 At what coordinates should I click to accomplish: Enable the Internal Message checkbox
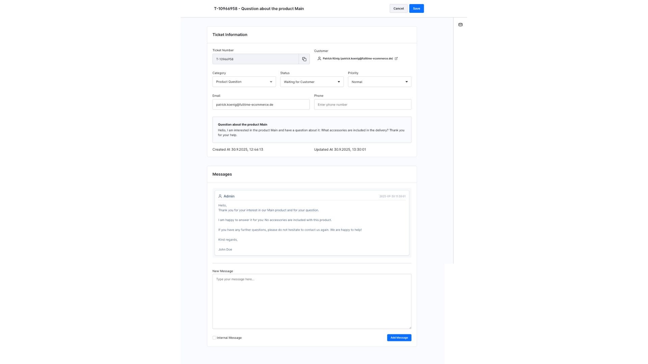(x=214, y=338)
